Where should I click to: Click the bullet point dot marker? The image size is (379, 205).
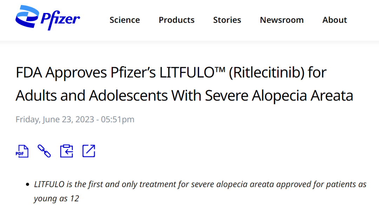(28, 184)
